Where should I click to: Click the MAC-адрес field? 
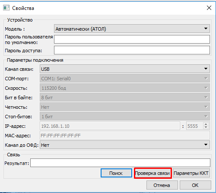pos(125,136)
